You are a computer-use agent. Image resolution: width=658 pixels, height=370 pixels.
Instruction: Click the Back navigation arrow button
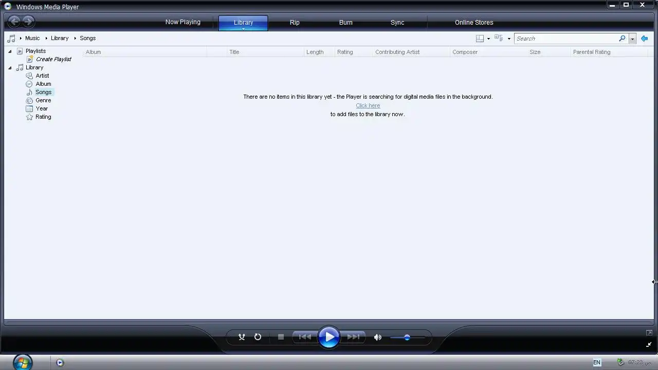pos(14,22)
